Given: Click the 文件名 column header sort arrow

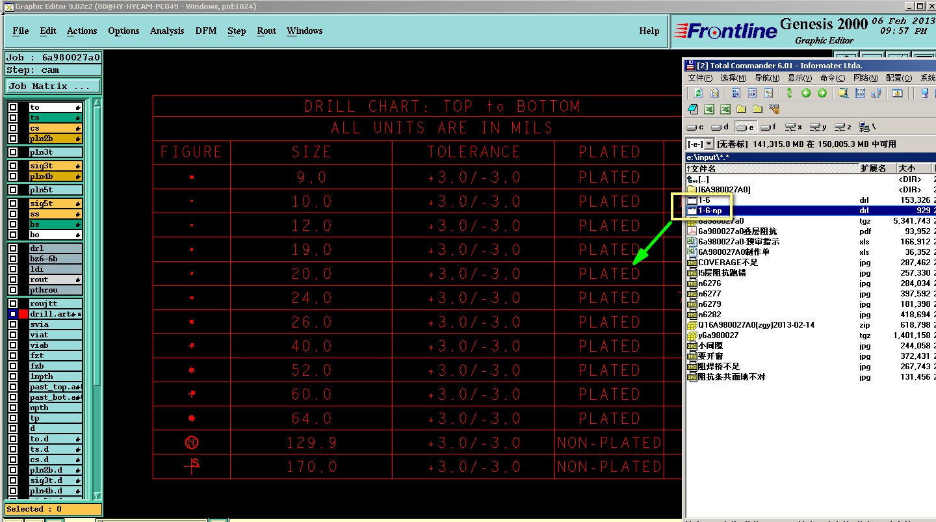Looking at the screenshot, I should [688, 168].
